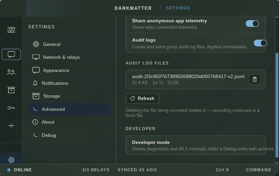Open the contacts people icon in sidebar
This screenshot has height=176, width=279.
tap(11, 72)
